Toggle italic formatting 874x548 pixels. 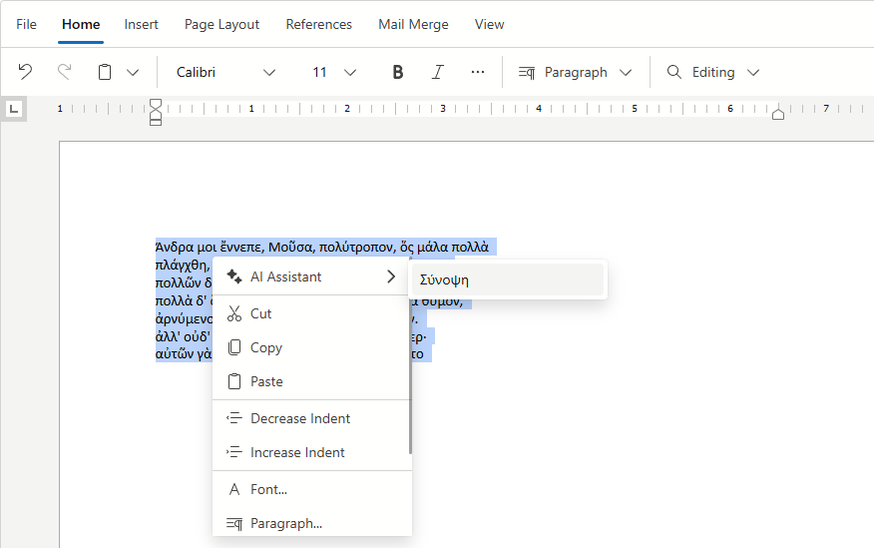[x=438, y=72]
